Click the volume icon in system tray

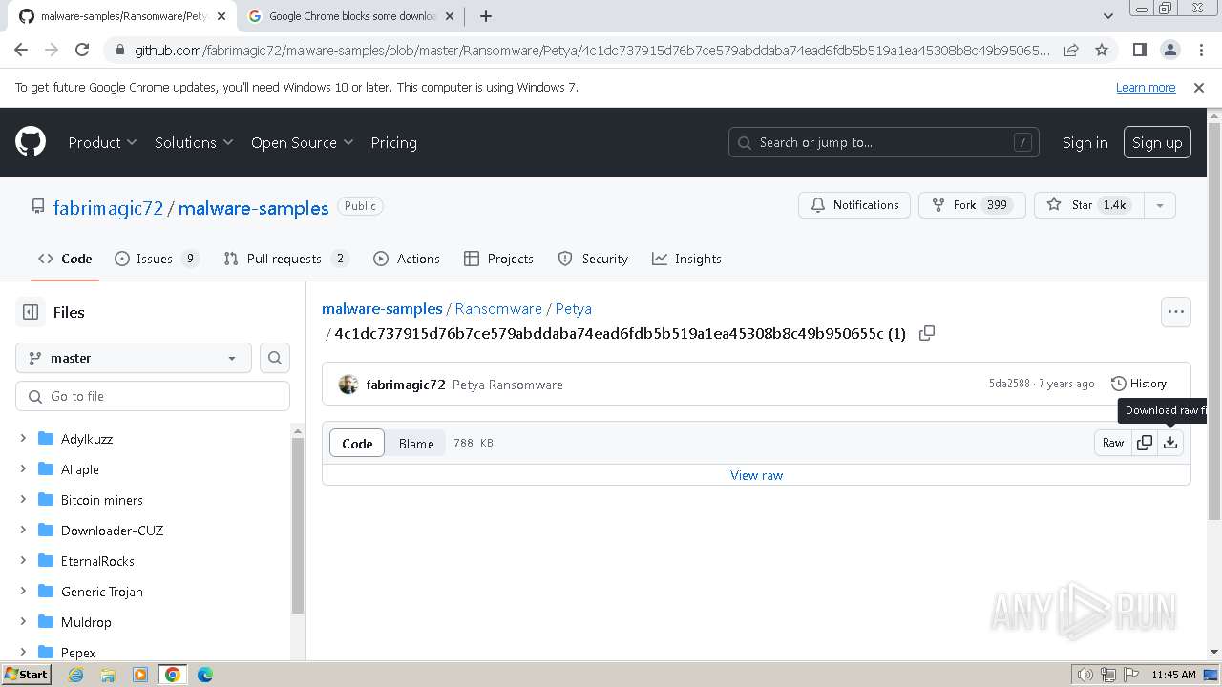(x=1085, y=675)
